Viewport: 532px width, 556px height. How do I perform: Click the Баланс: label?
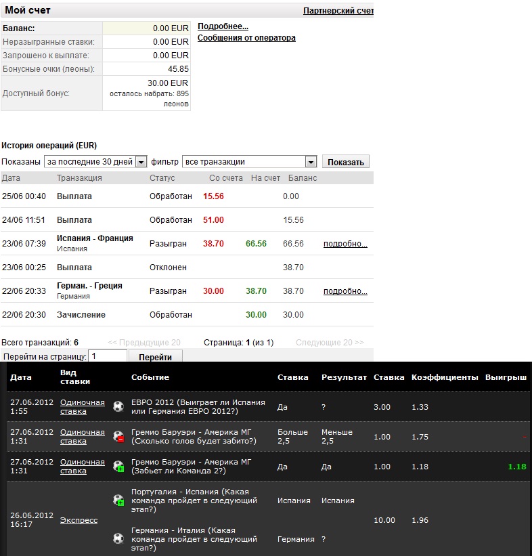(19, 28)
